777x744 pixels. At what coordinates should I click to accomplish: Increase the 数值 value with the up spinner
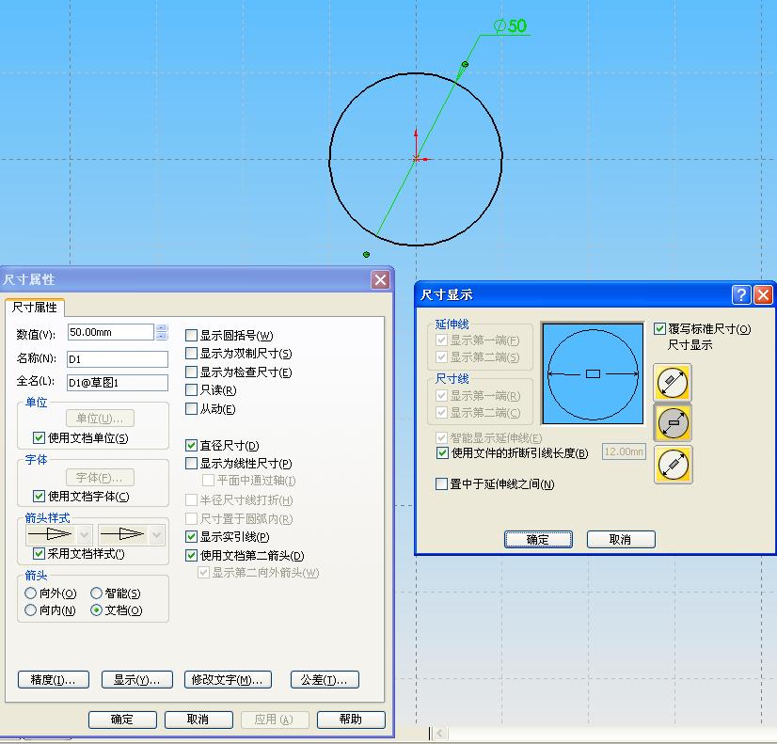(x=162, y=328)
